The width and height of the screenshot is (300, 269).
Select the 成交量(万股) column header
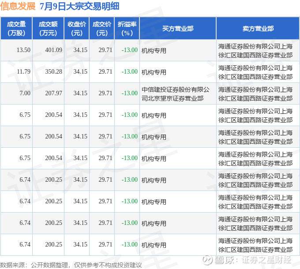click(x=16, y=28)
